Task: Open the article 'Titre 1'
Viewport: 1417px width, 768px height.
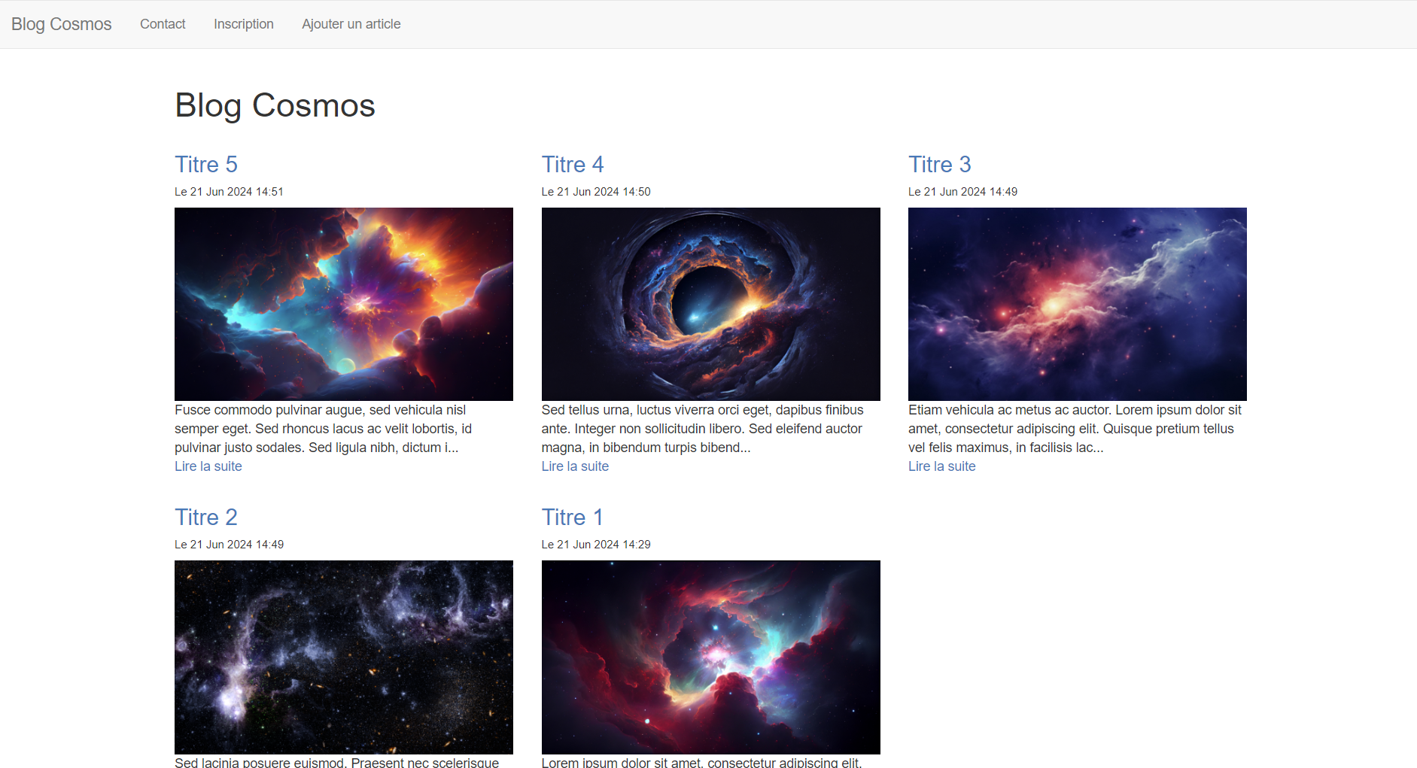Action: pyautogui.click(x=572, y=517)
